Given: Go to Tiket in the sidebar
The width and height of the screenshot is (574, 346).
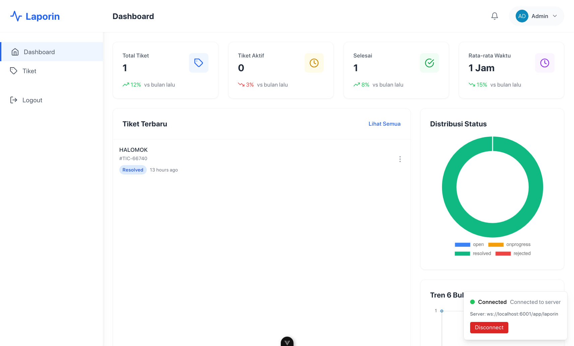Looking at the screenshot, I should point(29,71).
